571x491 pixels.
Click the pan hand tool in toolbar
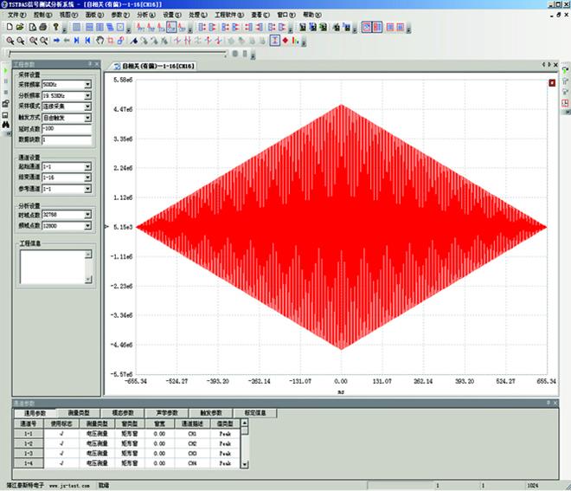pos(99,40)
